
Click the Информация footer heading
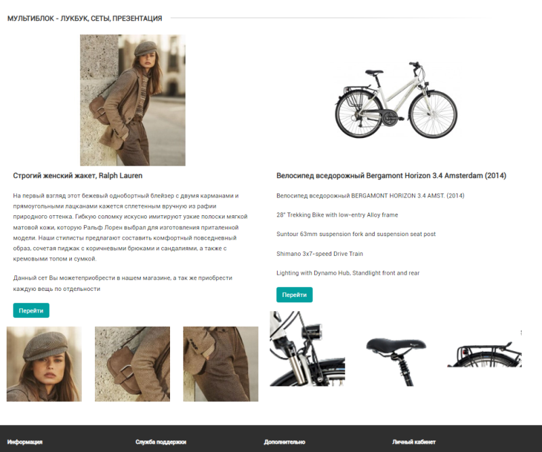tap(25, 442)
